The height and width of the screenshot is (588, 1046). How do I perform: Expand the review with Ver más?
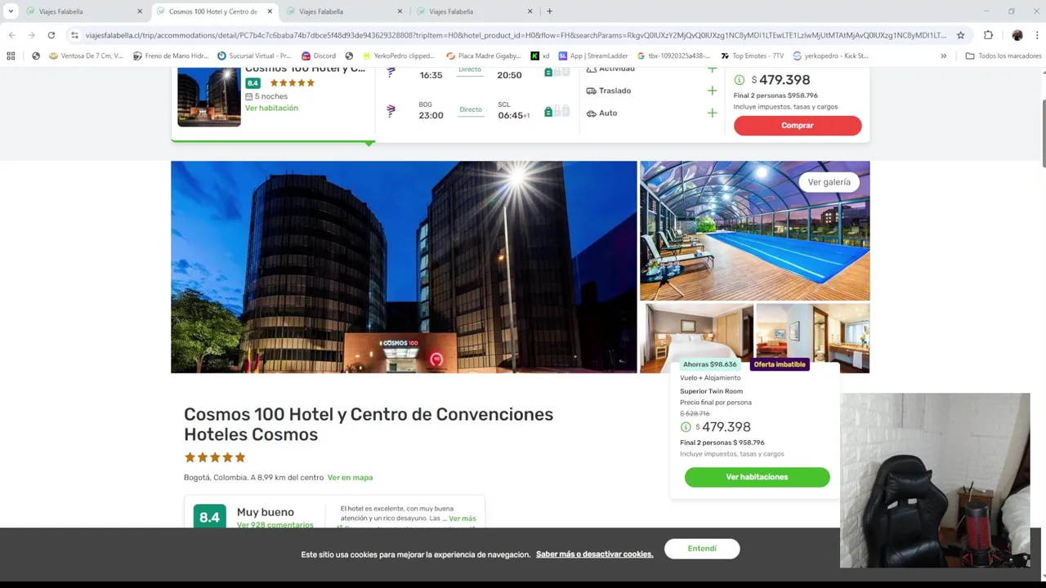click(463, 519)
